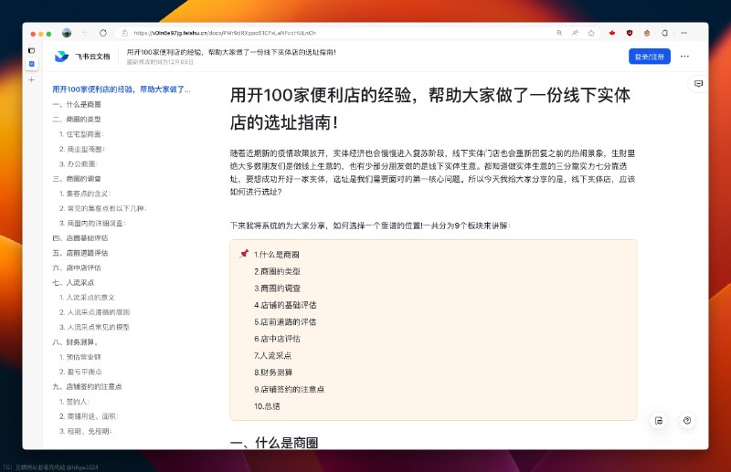Open outline entry 1. 人流采点的意义
The width and height of the screenshot is (731, 472).
[x=87, y=298]
